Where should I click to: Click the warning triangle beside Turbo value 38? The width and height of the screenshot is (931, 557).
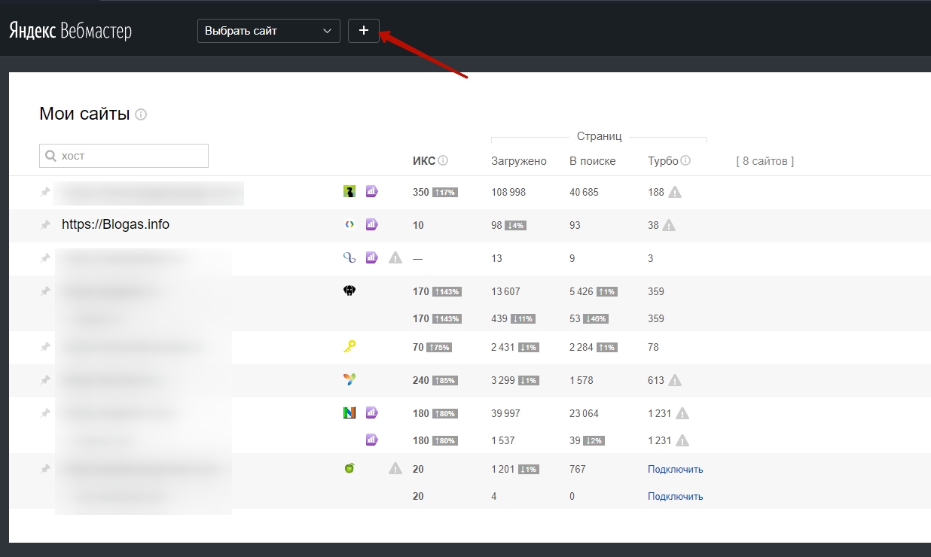click(x=669, y=225)
